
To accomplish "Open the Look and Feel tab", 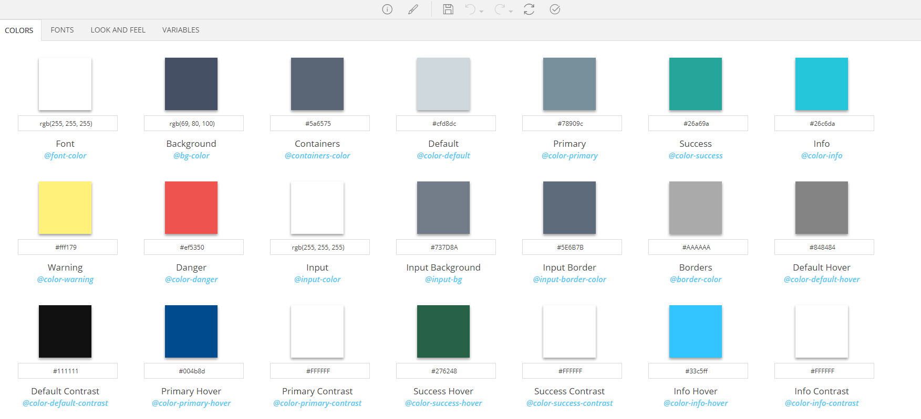I will [118, 30].
